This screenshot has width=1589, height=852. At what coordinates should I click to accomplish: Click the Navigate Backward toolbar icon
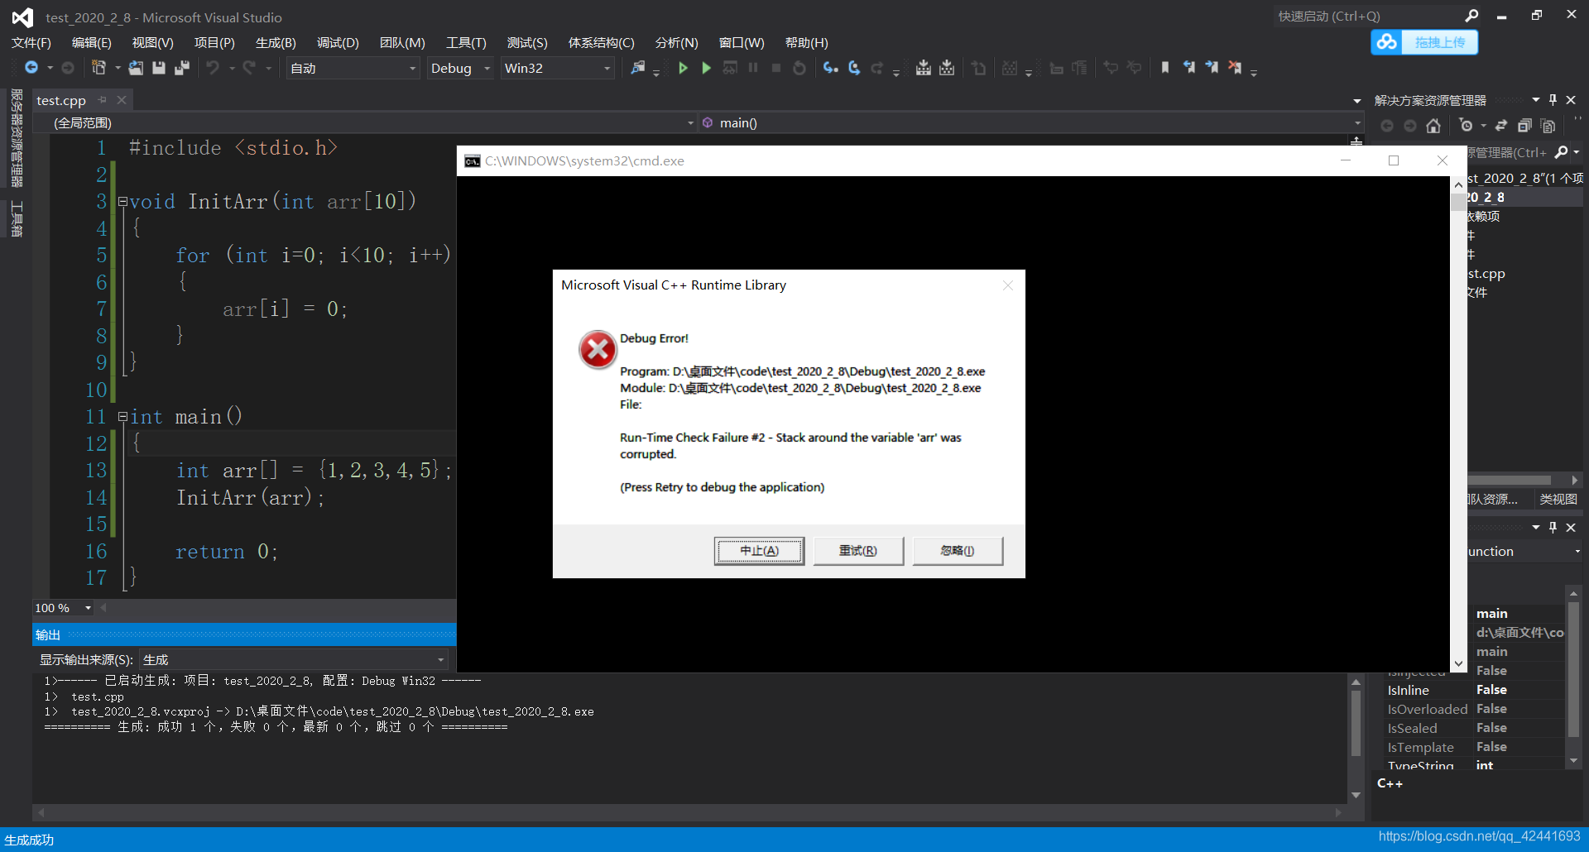[x=31, y=68]
